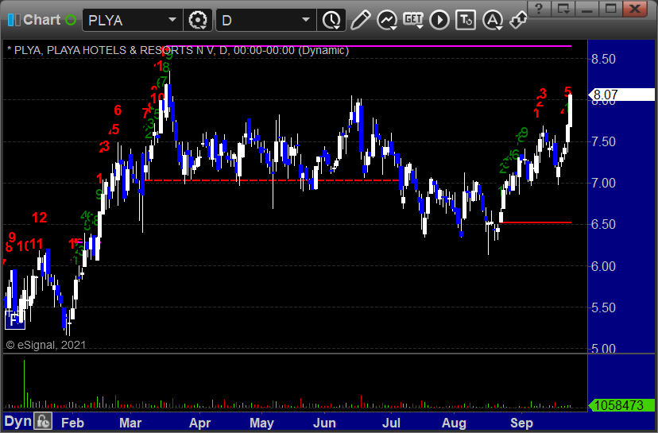Open the studies line chart menu
The image size is (658, 433).
386,20
